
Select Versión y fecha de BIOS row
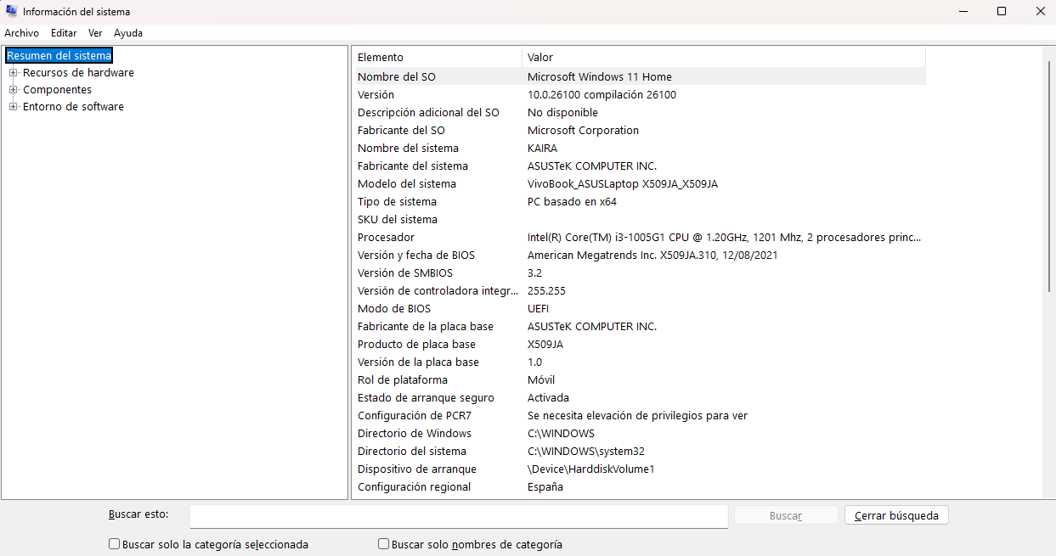[639, 255]
